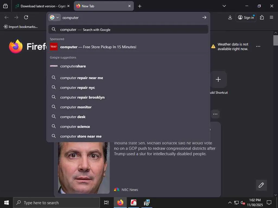Switch to the New Tab tab
This screenshot has width=278, height=208.
tap(104, 6)
